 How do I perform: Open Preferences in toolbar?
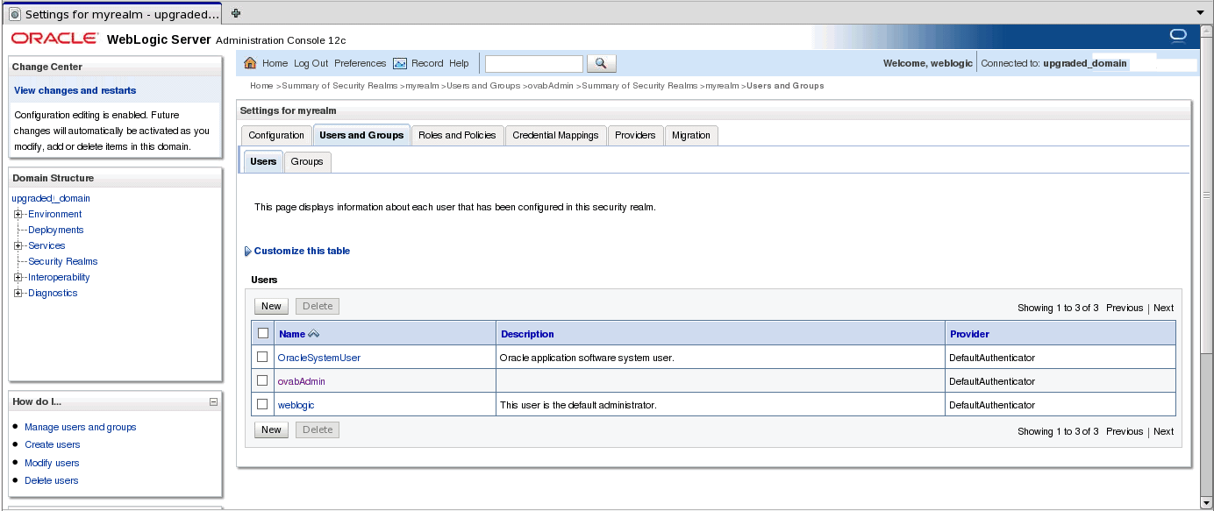tap(360, 63)
